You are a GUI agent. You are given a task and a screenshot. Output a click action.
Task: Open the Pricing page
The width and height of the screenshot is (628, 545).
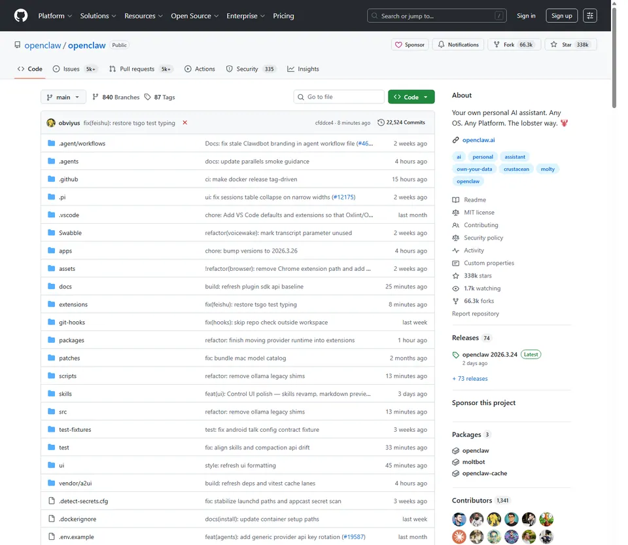point(283,16)
